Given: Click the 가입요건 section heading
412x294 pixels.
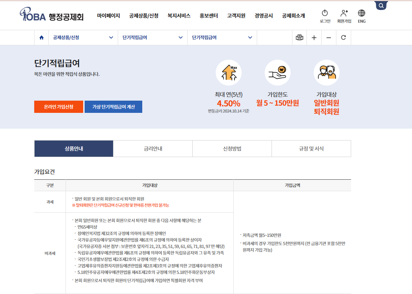Looking at the screenshot, I should 44,172.
